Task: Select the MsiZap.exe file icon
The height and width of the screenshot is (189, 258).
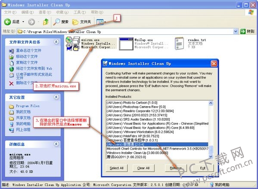Action: click(126, 44)
